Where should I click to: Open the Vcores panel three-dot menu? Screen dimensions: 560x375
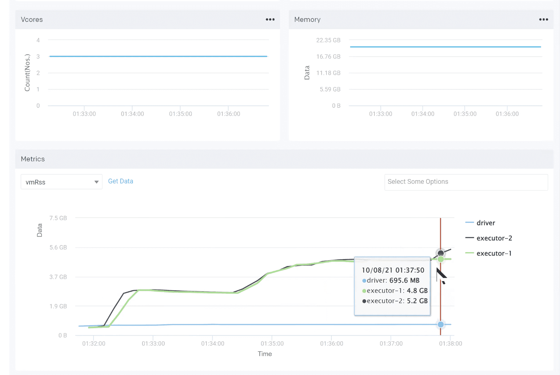(270, 19)
